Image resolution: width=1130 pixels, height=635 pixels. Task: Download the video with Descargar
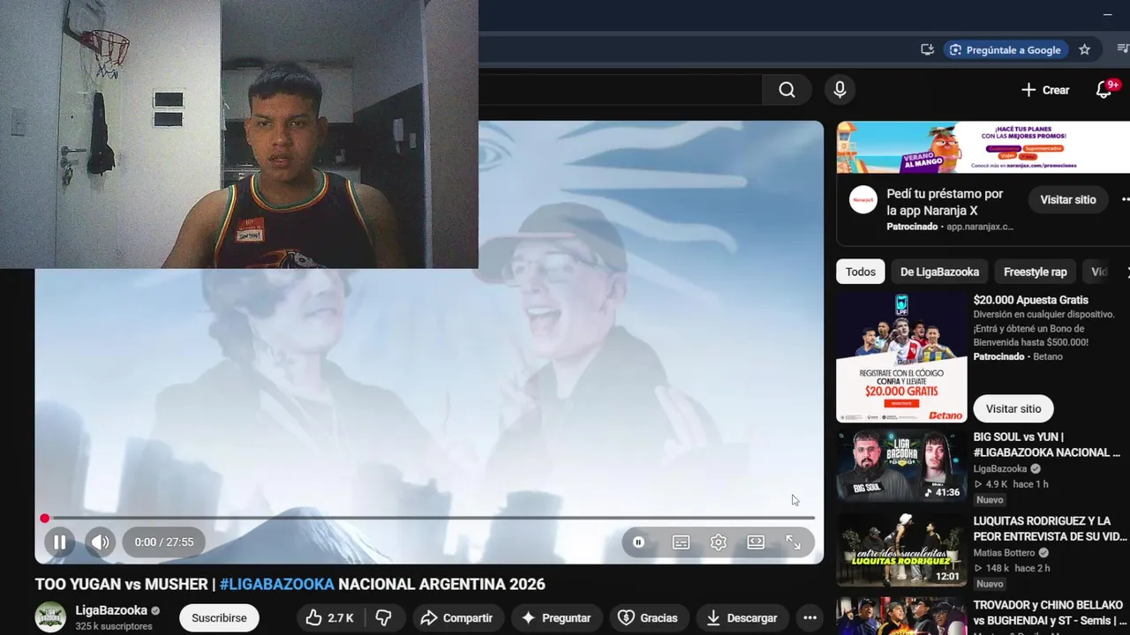(742, 618)
